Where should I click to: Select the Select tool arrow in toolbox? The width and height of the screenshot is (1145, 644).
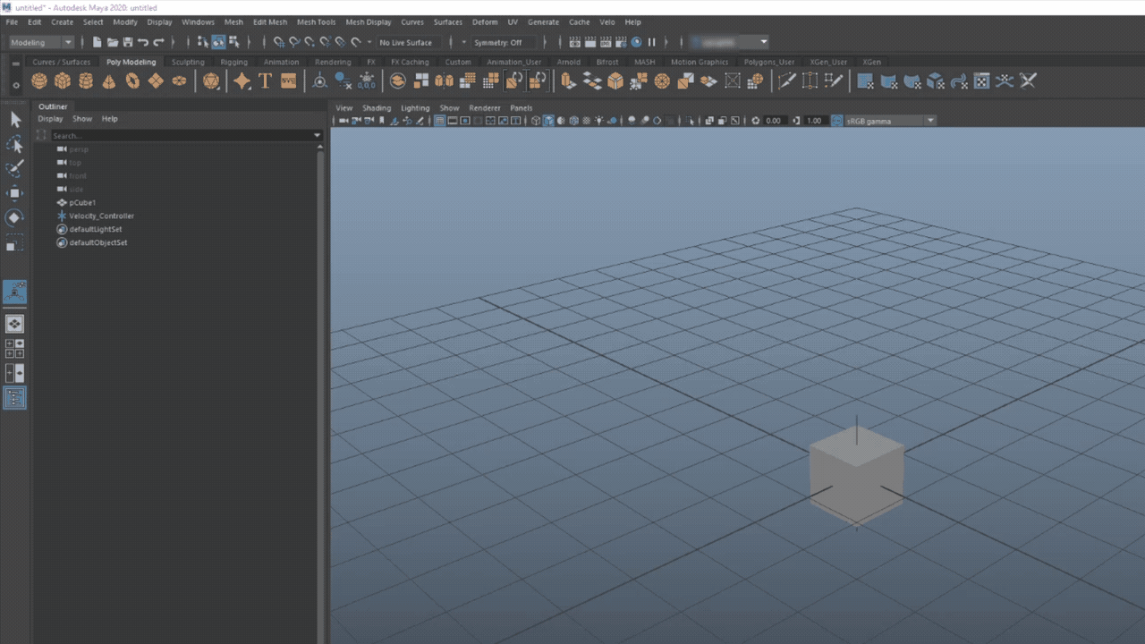[15, 120]
